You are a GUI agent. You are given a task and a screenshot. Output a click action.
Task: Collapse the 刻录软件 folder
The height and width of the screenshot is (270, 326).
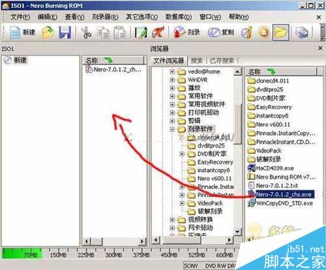click(172, 129)
